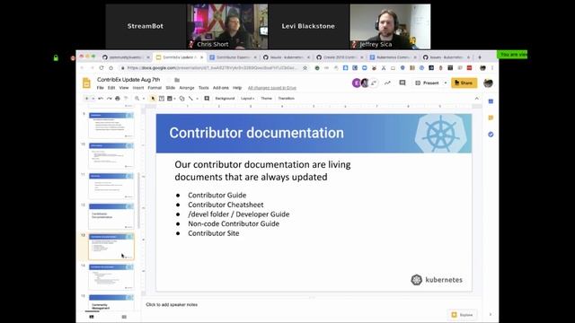Click the side panel expand arrow at bottom right
This screenshot has height=323, width=575.
point(491,315)
